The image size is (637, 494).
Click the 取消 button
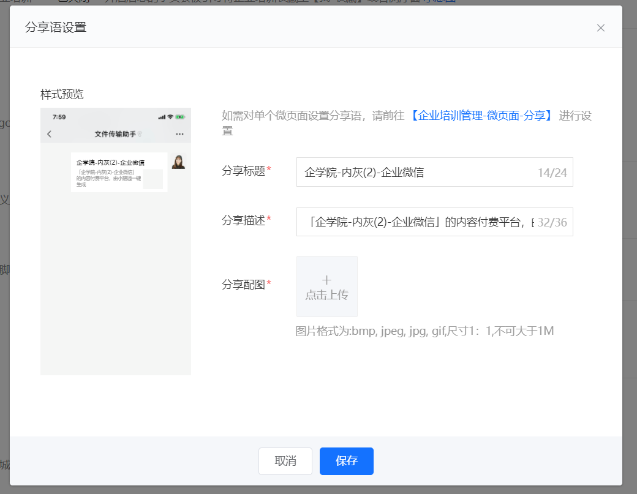tap(285, 461)
